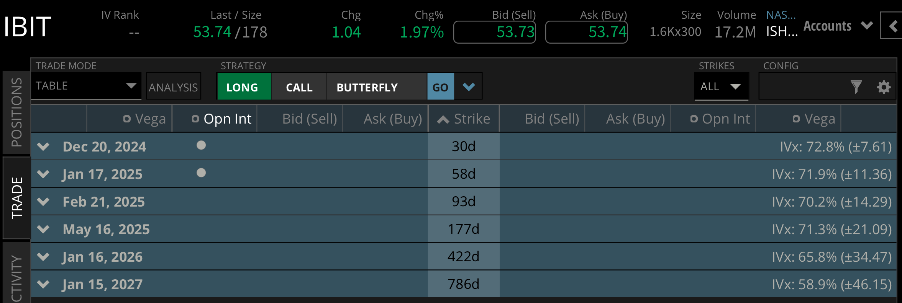Click the Jan 17, 2025 position dot
The height and width of the screenshot is (303, 902).
(201, 173)
